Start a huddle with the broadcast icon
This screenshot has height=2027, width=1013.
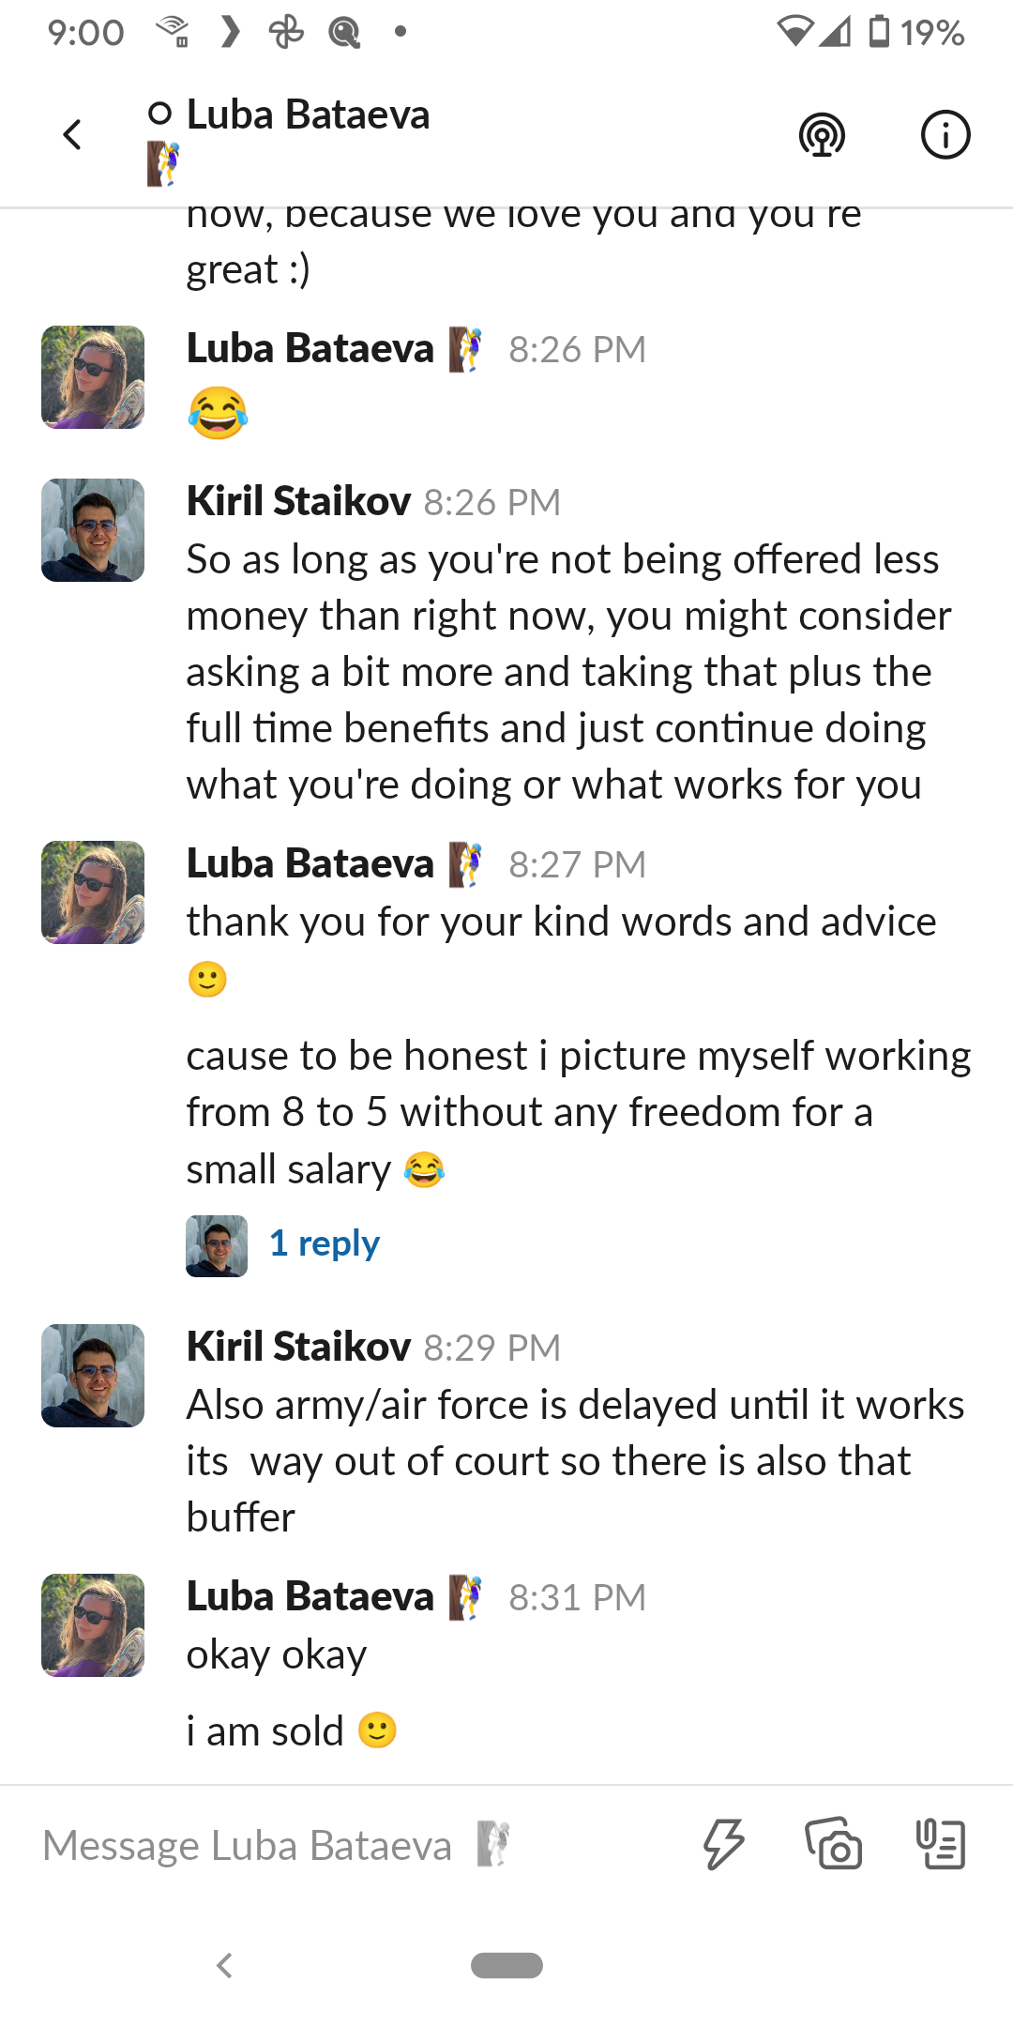pos(822,135)
